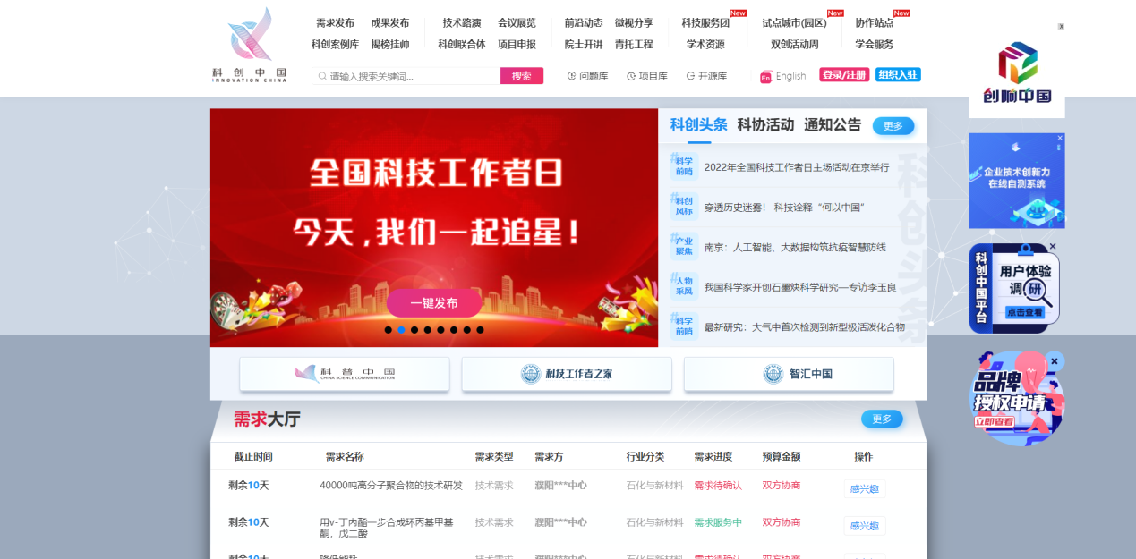Click 更多 beside the news tabs
The image size is (1136, 559).
pos(893,126)
